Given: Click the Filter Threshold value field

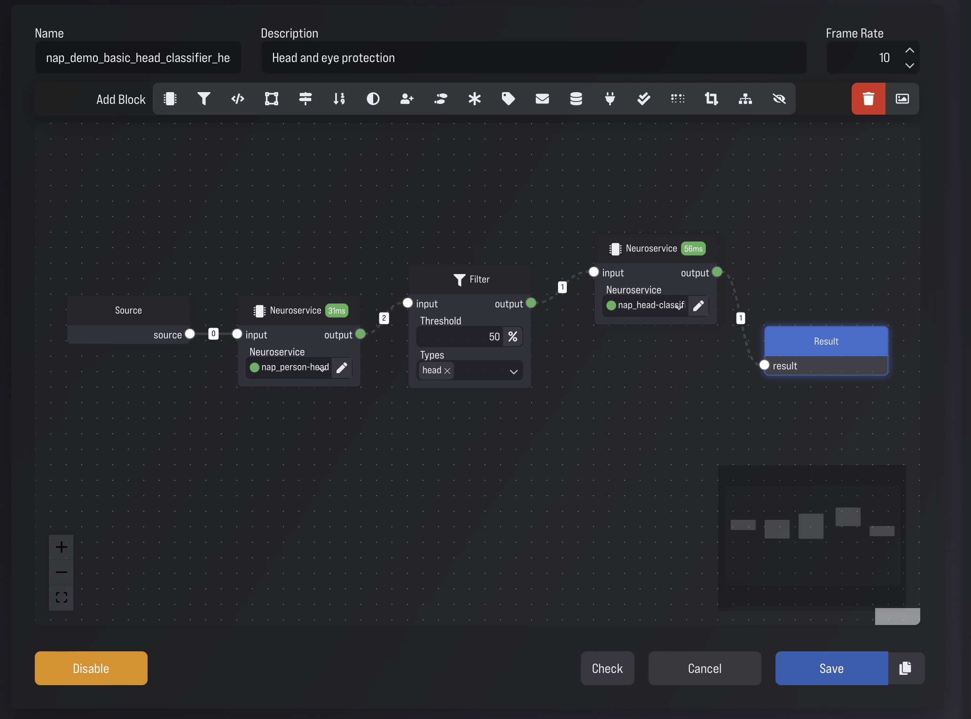Looking at the screenshot, I should 460,336.
